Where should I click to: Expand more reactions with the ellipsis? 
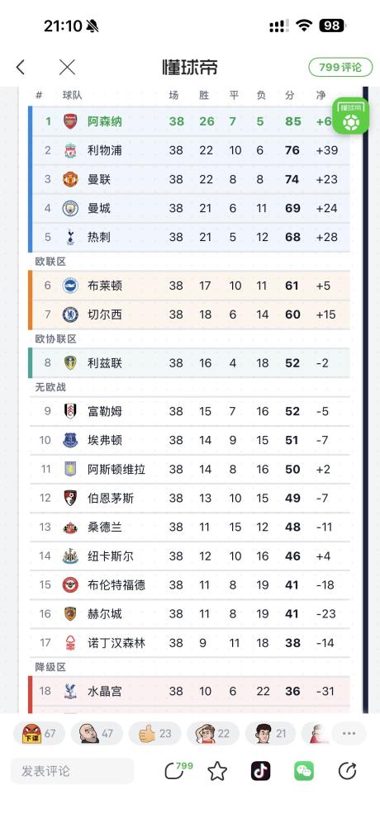pyautogui.click(x=349, y=733)
